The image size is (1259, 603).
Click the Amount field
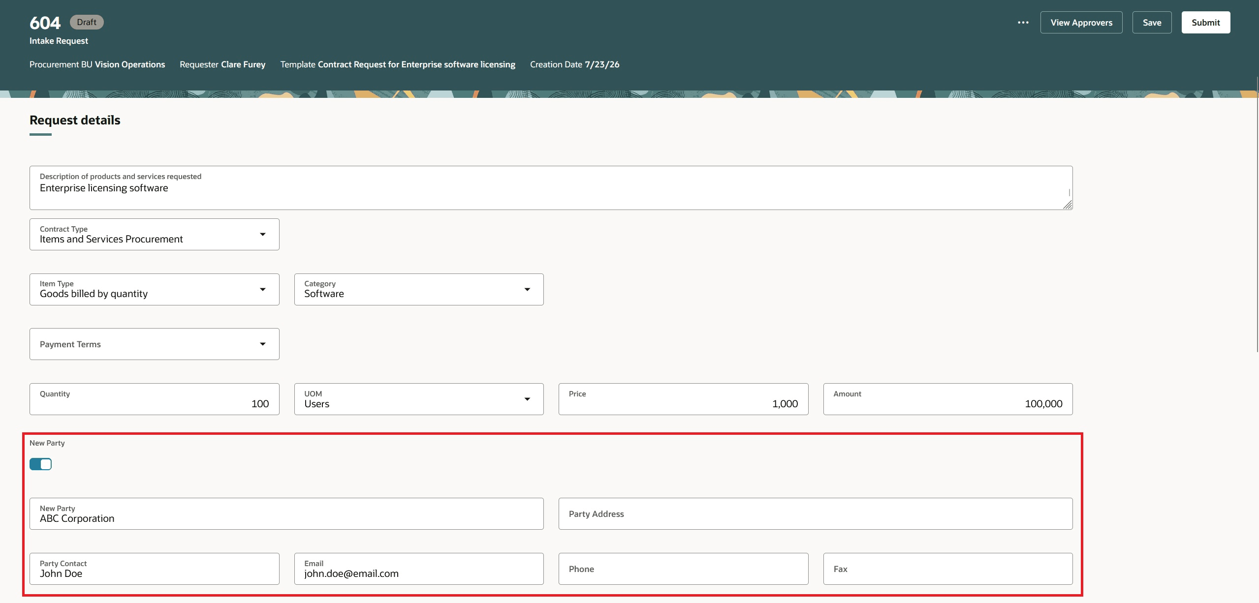pyautogui.click(x=948, y=399)
